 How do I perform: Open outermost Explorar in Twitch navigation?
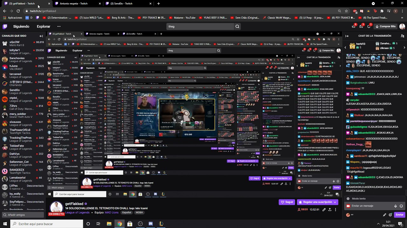pos(44,27)
